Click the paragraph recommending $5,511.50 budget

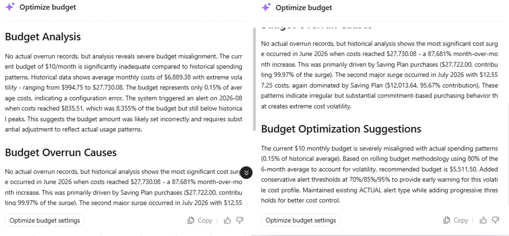tap(379, 174)
